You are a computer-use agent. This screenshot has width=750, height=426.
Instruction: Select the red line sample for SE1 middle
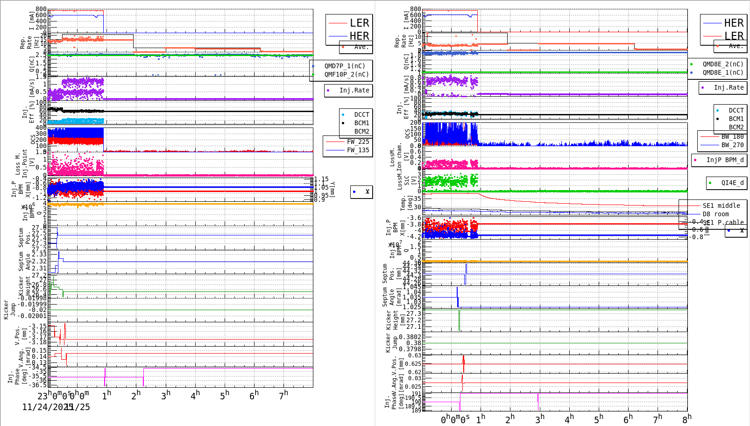click(690, 206)
